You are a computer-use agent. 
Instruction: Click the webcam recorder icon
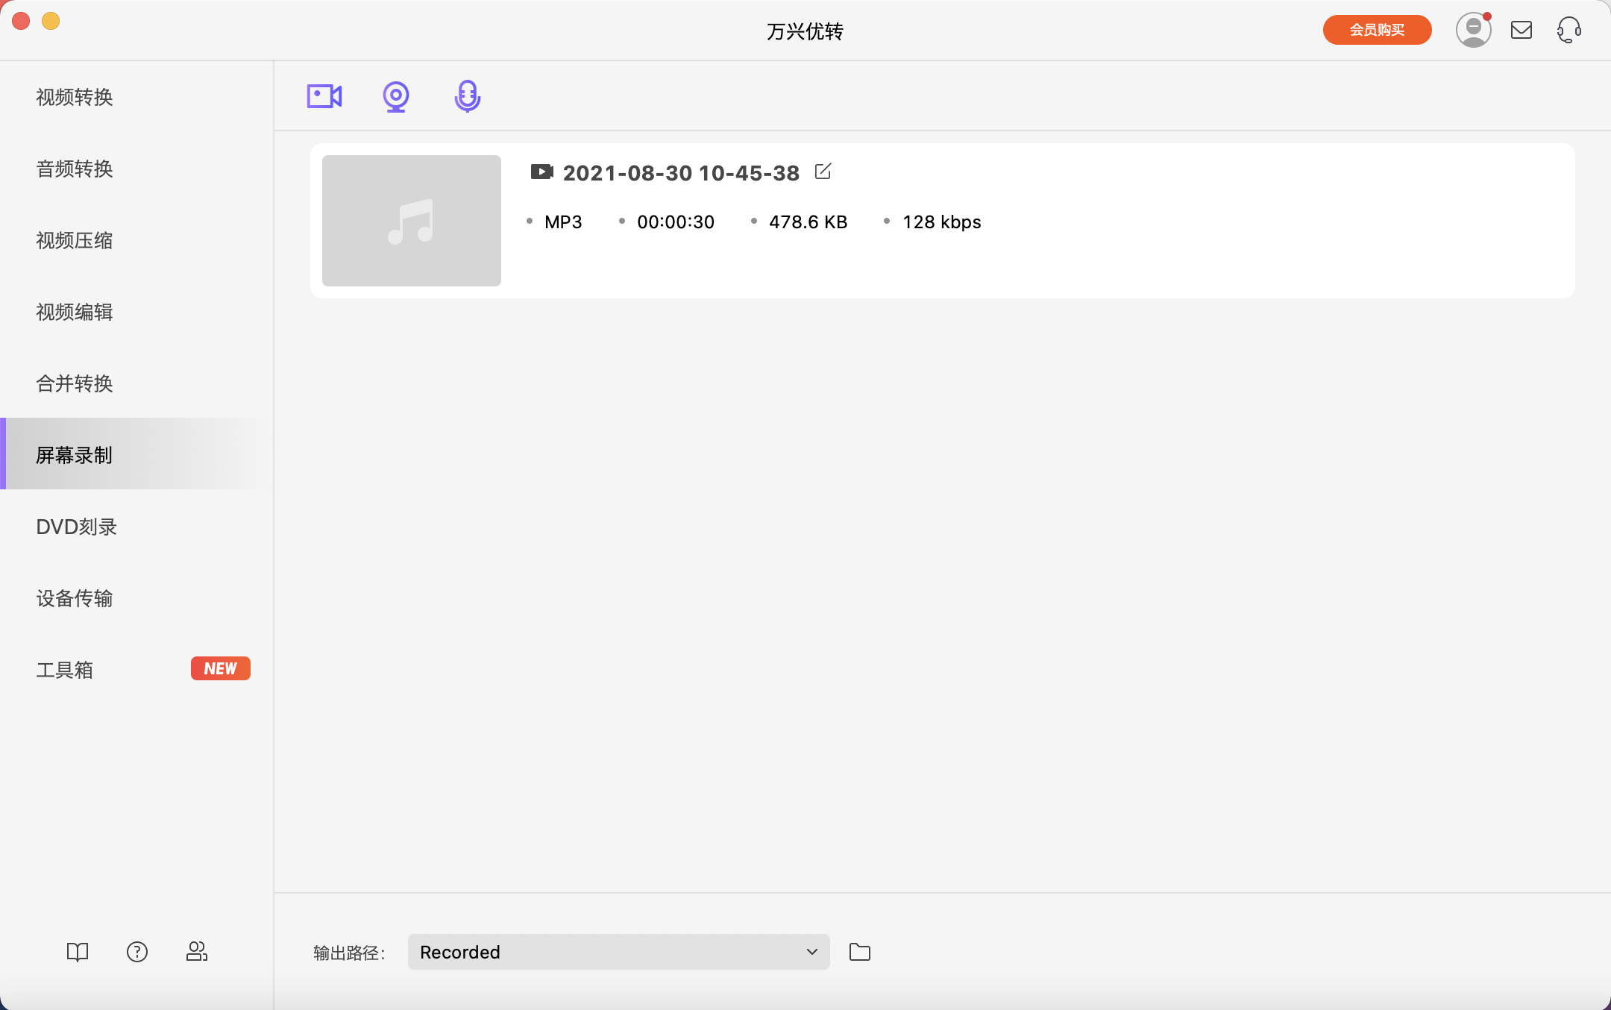[x=396, y=96]
